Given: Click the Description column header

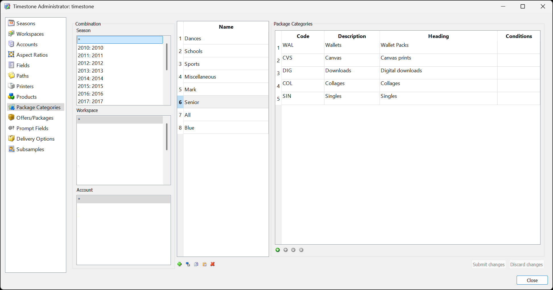Looking at the screenshot, I should tap(352, 36).
